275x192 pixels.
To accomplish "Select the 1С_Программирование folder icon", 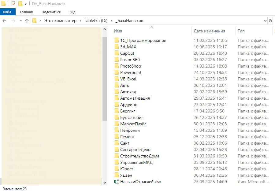I will coord(117,40).
